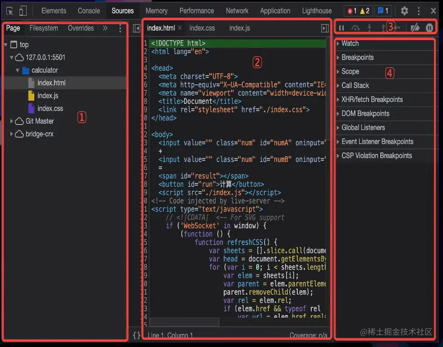Close the index.html editor tab

pyautogui.click(x=180, y=28)
